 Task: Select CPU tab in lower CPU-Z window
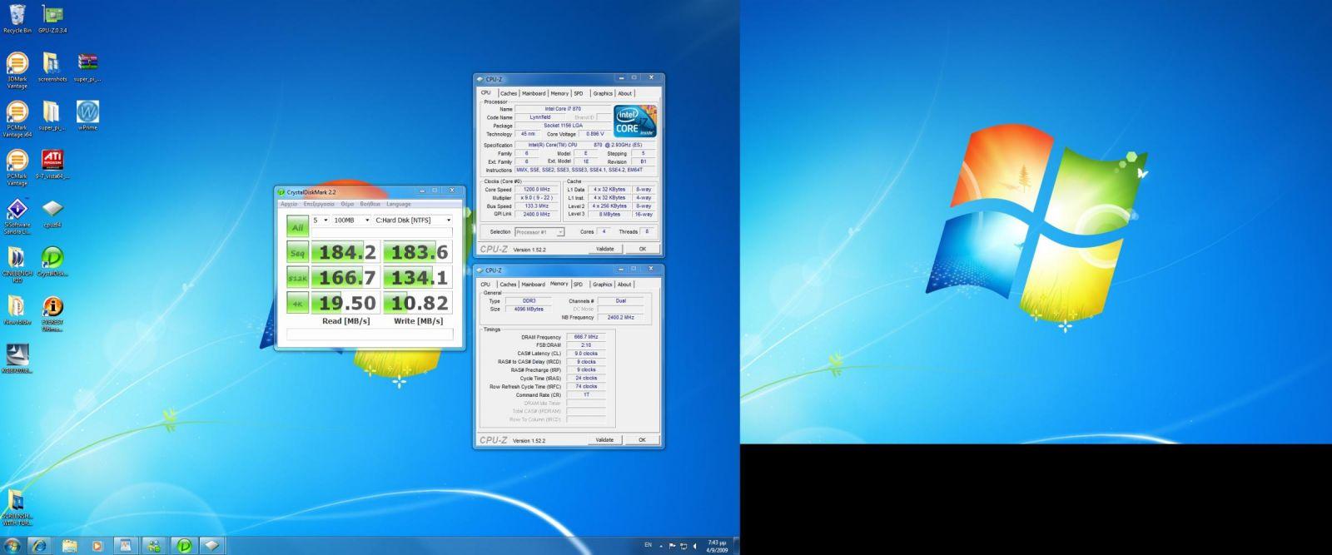[x=485, y=285]
